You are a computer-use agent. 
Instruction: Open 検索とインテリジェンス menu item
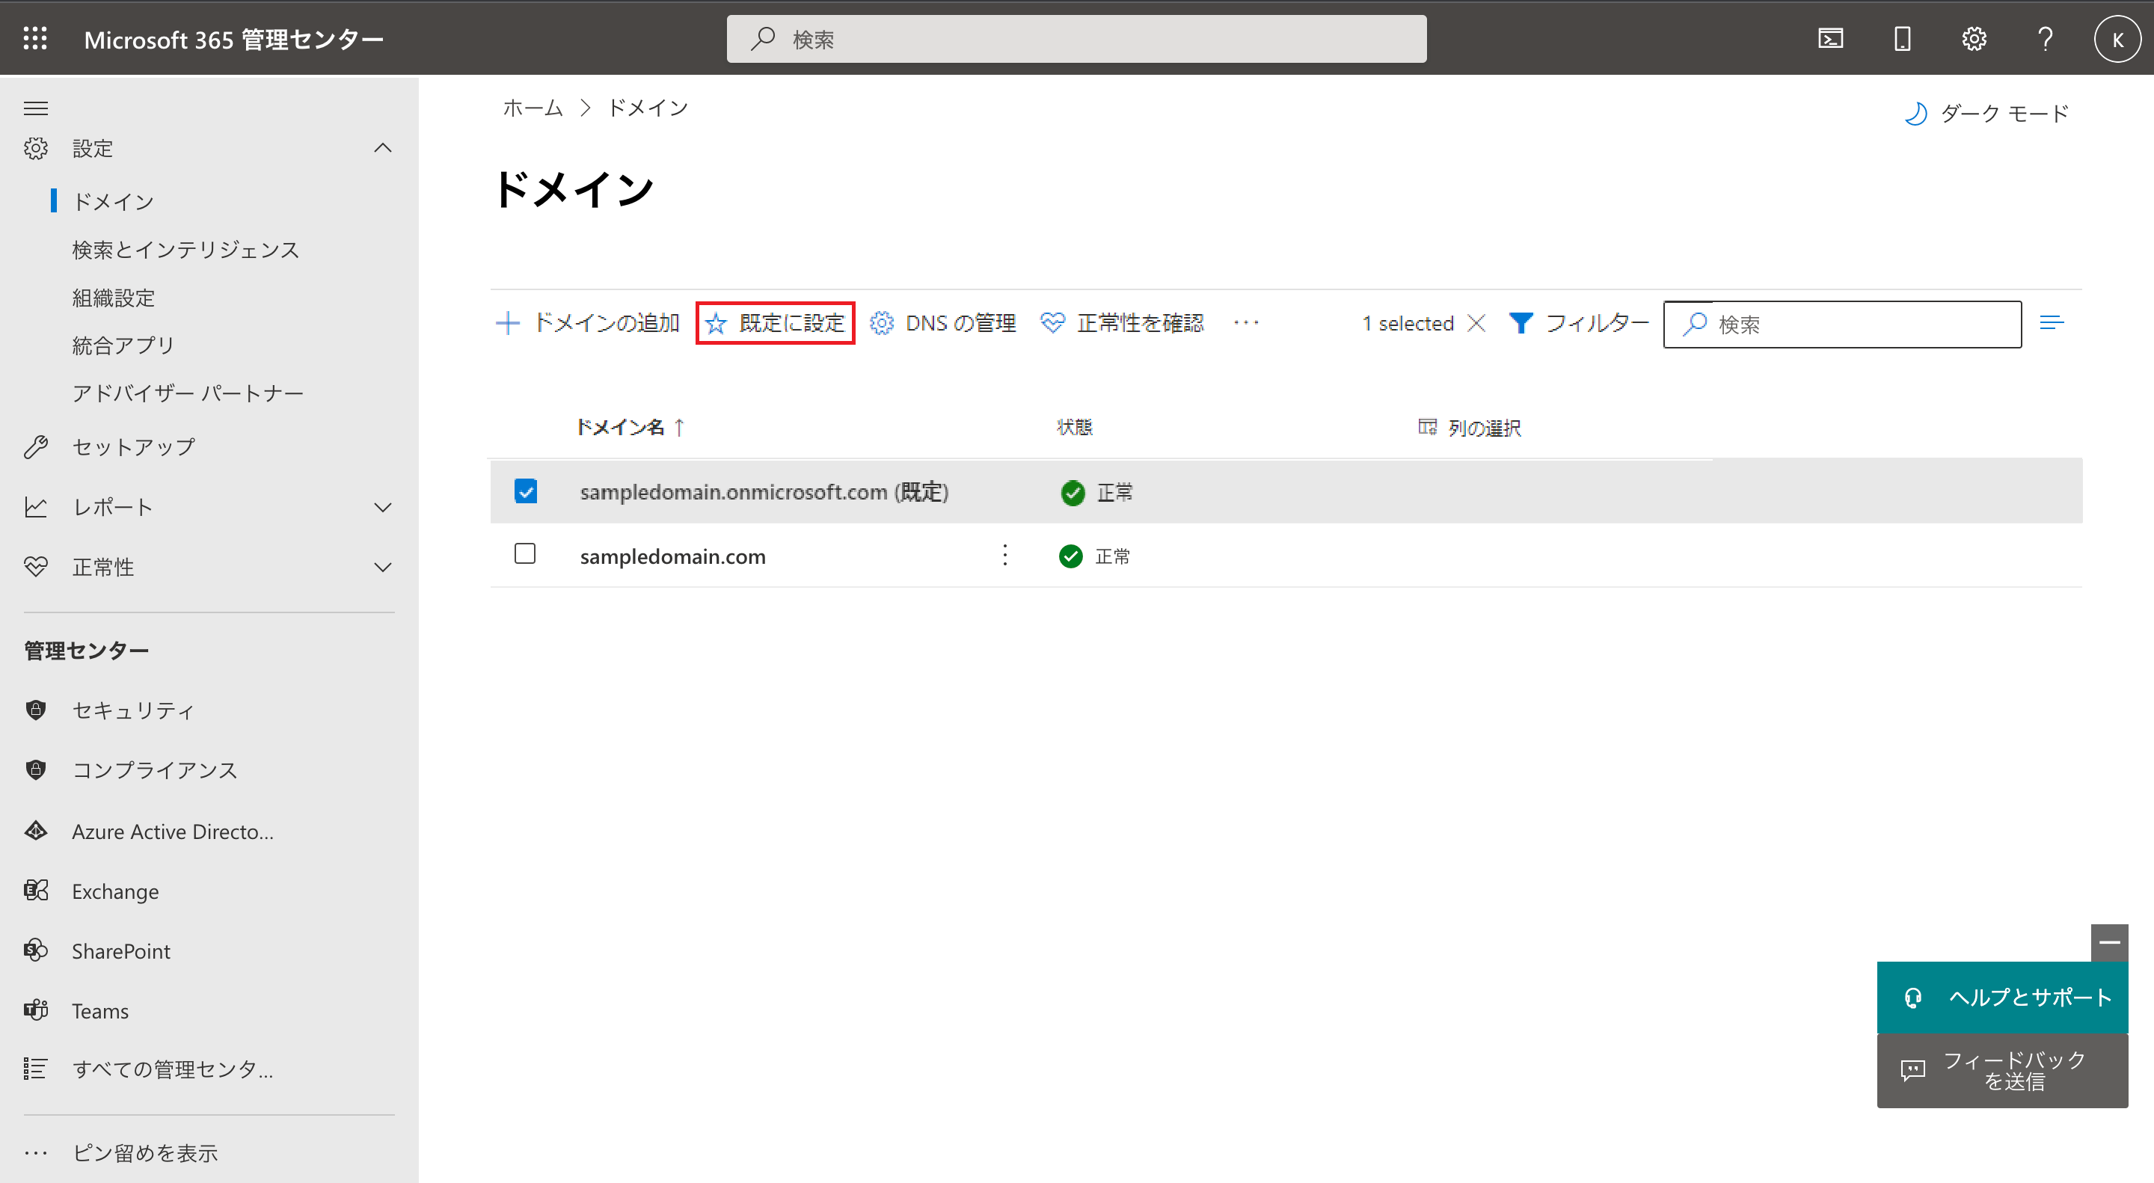[185, 249]
